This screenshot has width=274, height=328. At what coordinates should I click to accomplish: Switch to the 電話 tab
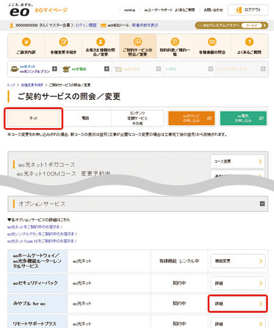pyautogui.click(x=85, y=118)
